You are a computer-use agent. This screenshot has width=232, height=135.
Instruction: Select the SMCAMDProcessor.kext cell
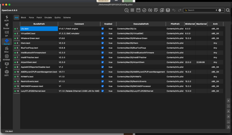click(39, 86)
